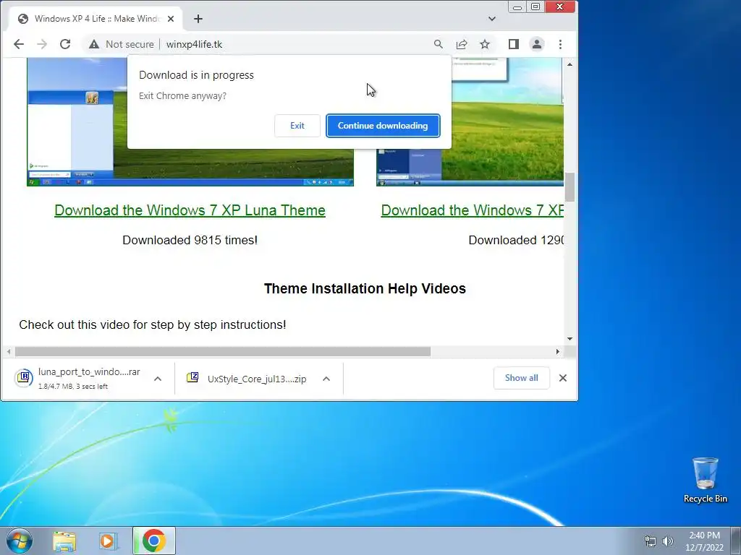The height and width of the screenshot is (555, 741).
Task: Launch Windows Media Player from taskbar
Action: [x=107, y=541]
